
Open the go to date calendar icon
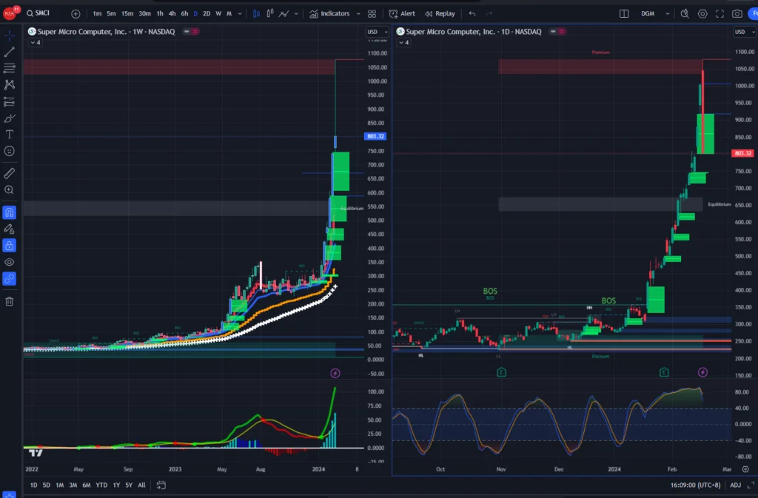click(x=161, y=485)
